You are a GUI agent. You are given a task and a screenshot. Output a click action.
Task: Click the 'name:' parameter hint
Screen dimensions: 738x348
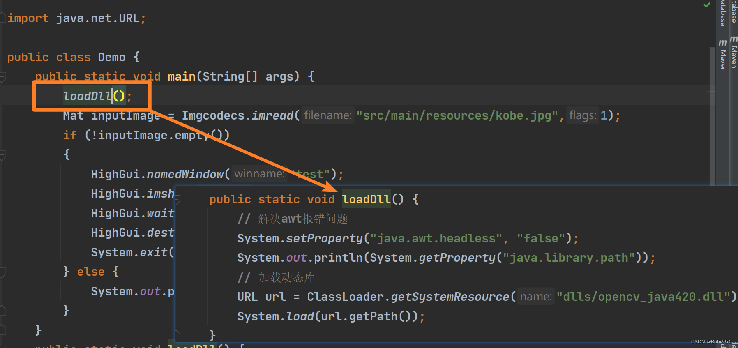(x=536, y=297)
